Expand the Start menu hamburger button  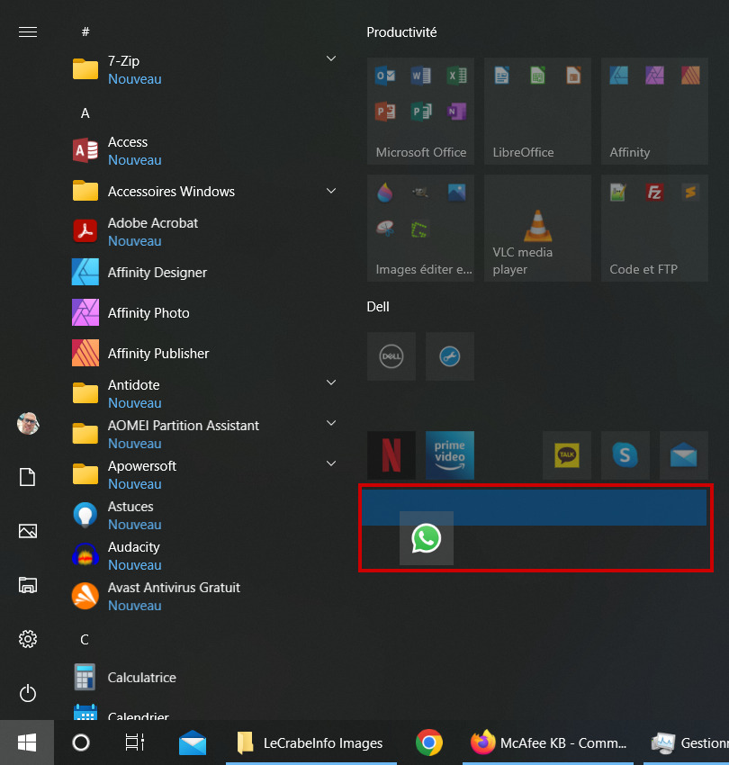click(x=27, y=32)
